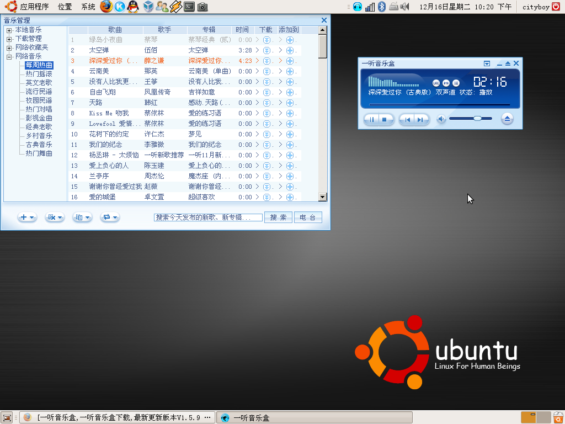Screen dimensions: 565x424
Task: Open the delete dropdown button
Action: point(55,217)
